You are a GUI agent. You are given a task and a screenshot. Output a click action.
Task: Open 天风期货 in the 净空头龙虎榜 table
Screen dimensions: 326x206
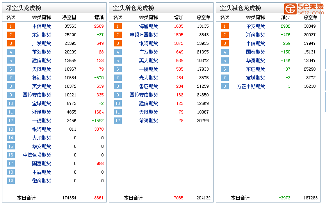pos(42,69)
